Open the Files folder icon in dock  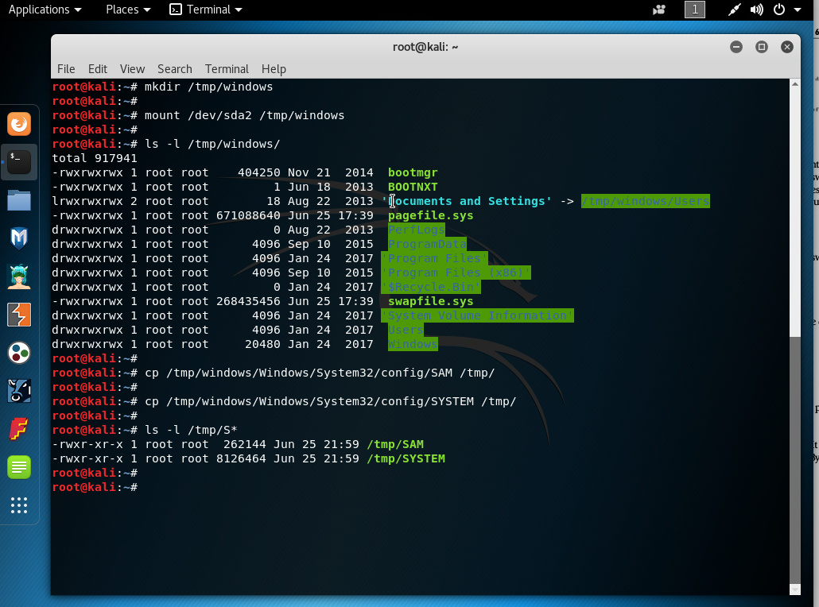[x=19, y=200]
